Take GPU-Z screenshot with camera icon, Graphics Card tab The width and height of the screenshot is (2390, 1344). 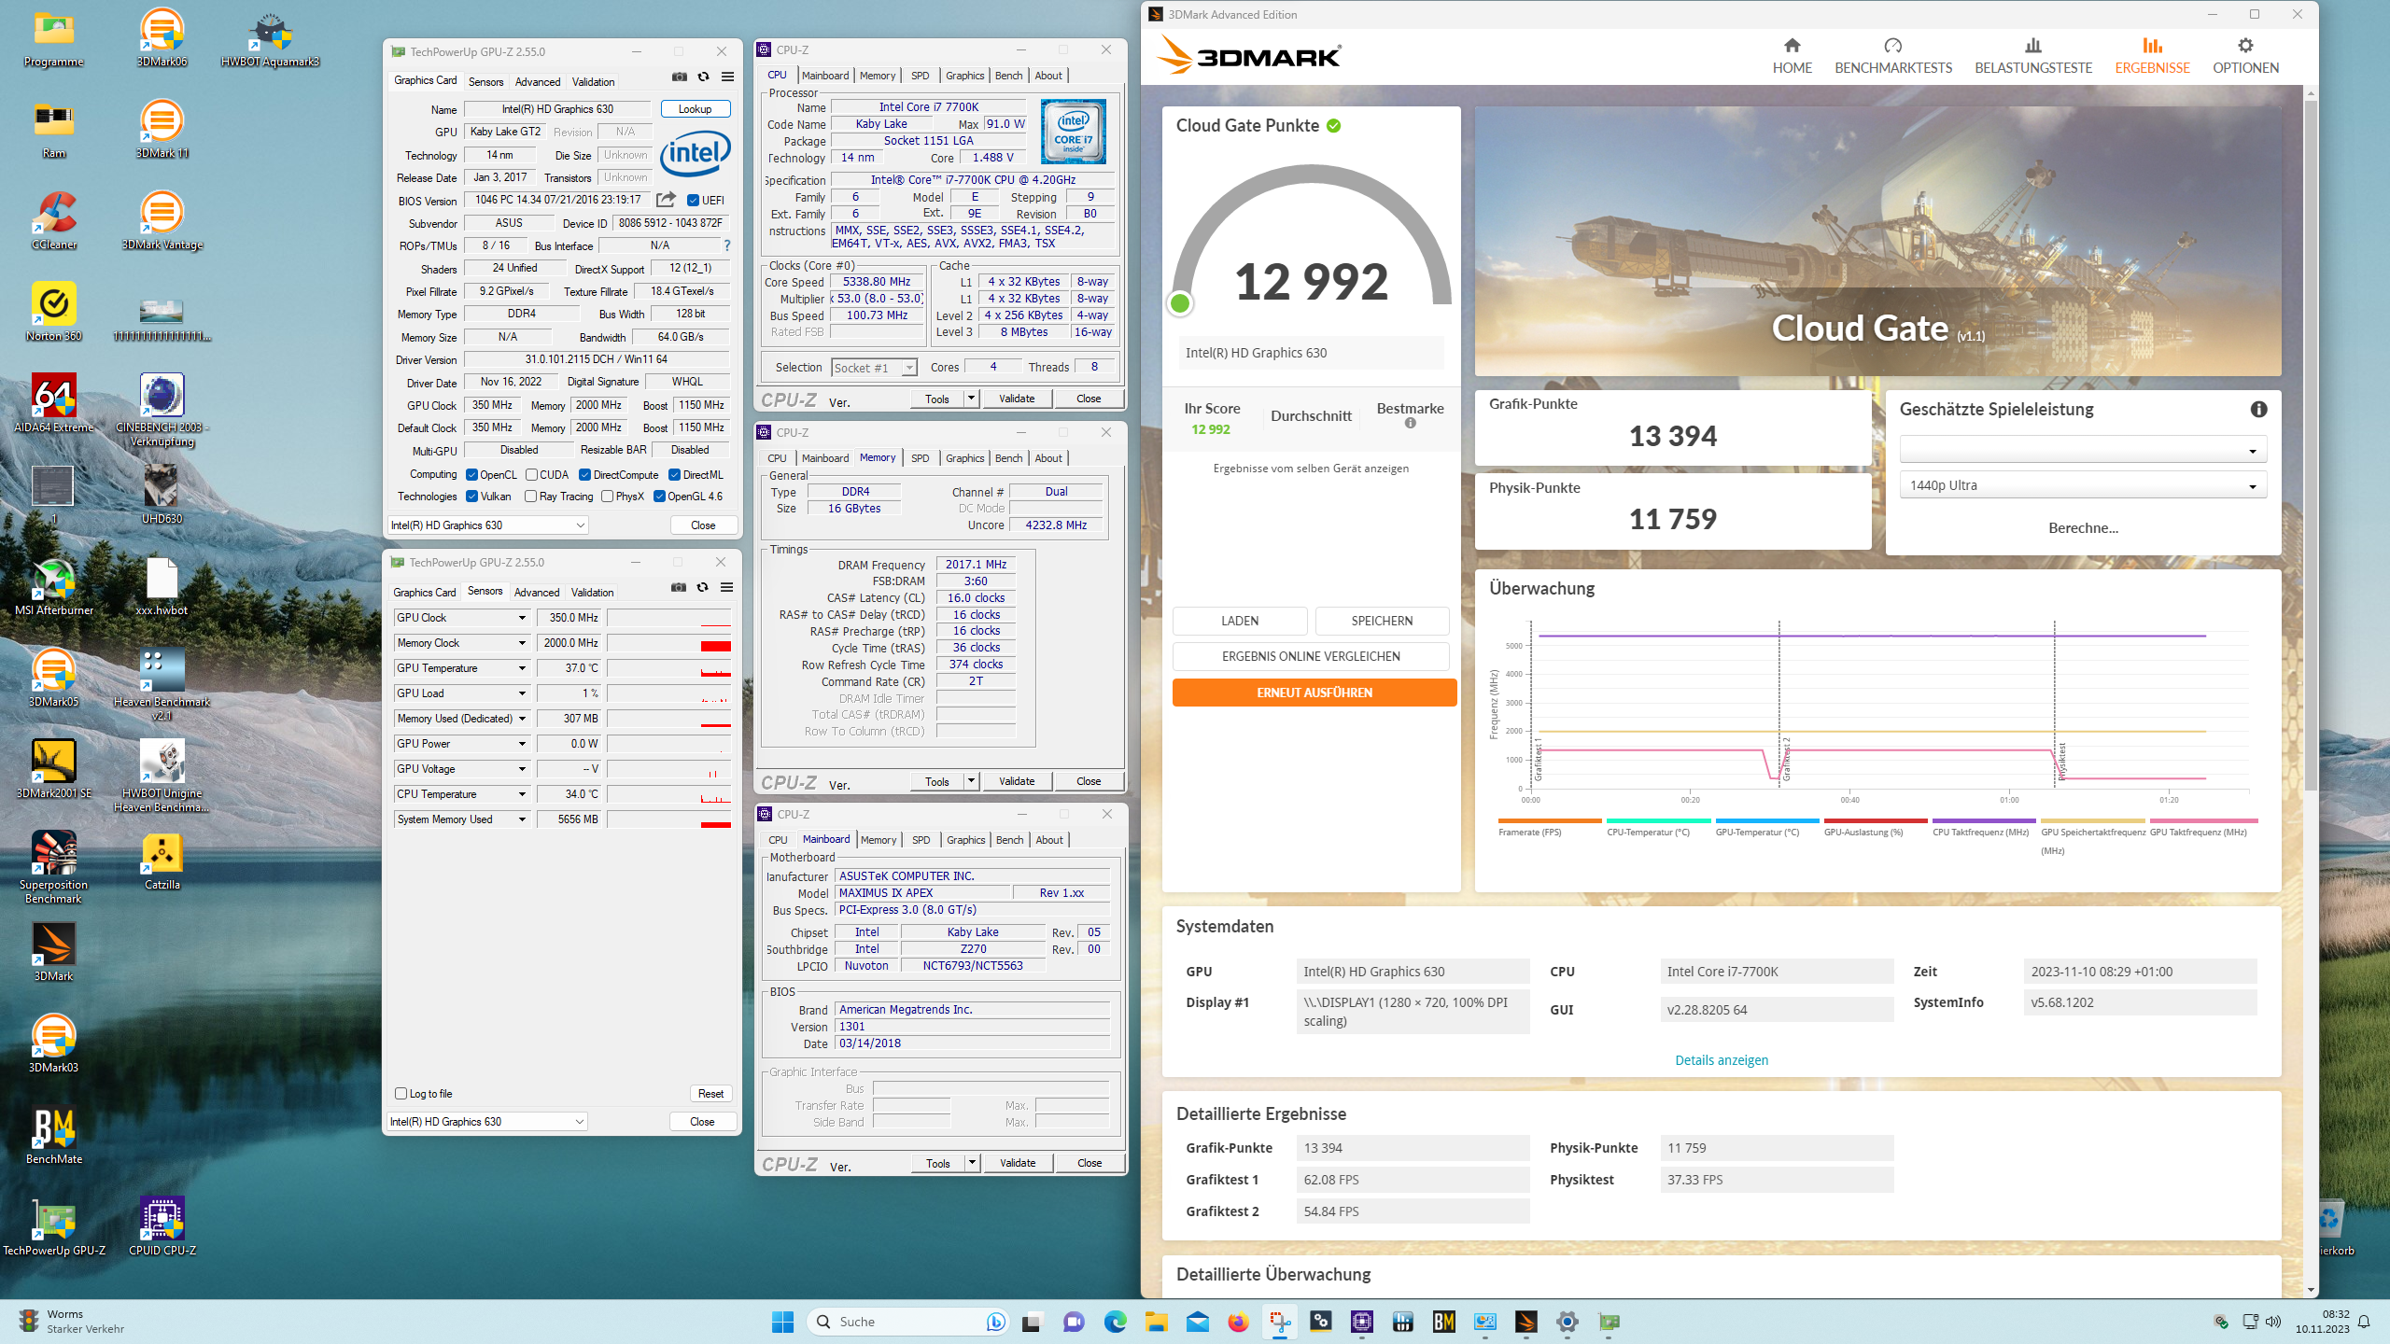[x=680, y=77]
